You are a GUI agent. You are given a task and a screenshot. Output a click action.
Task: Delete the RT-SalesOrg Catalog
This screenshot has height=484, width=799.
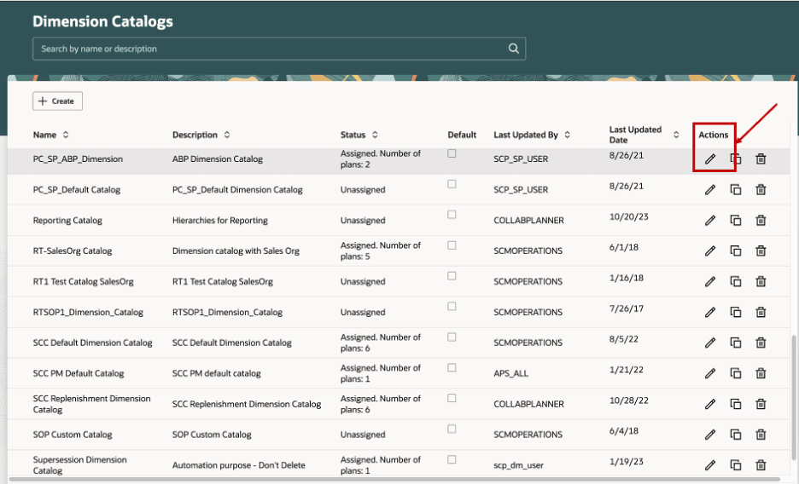[x=761, y=251]
